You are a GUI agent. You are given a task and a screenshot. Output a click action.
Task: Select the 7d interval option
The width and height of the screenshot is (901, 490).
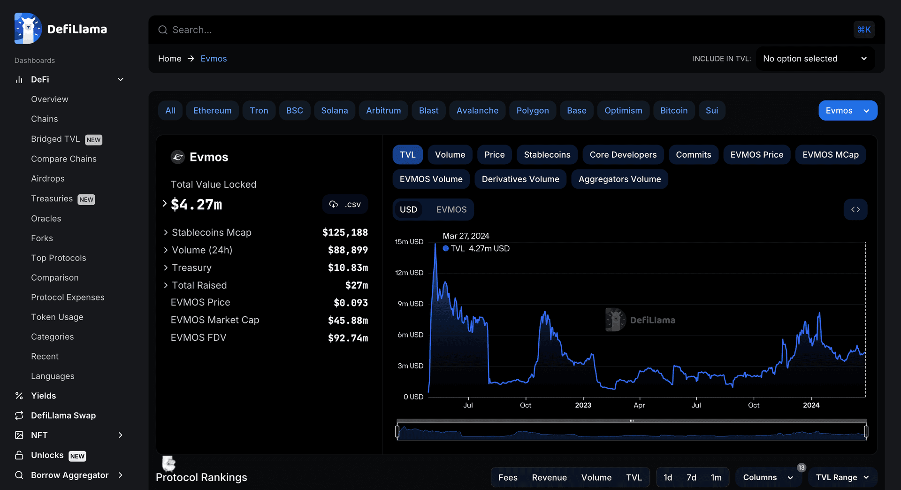click(x=691, y=477)
